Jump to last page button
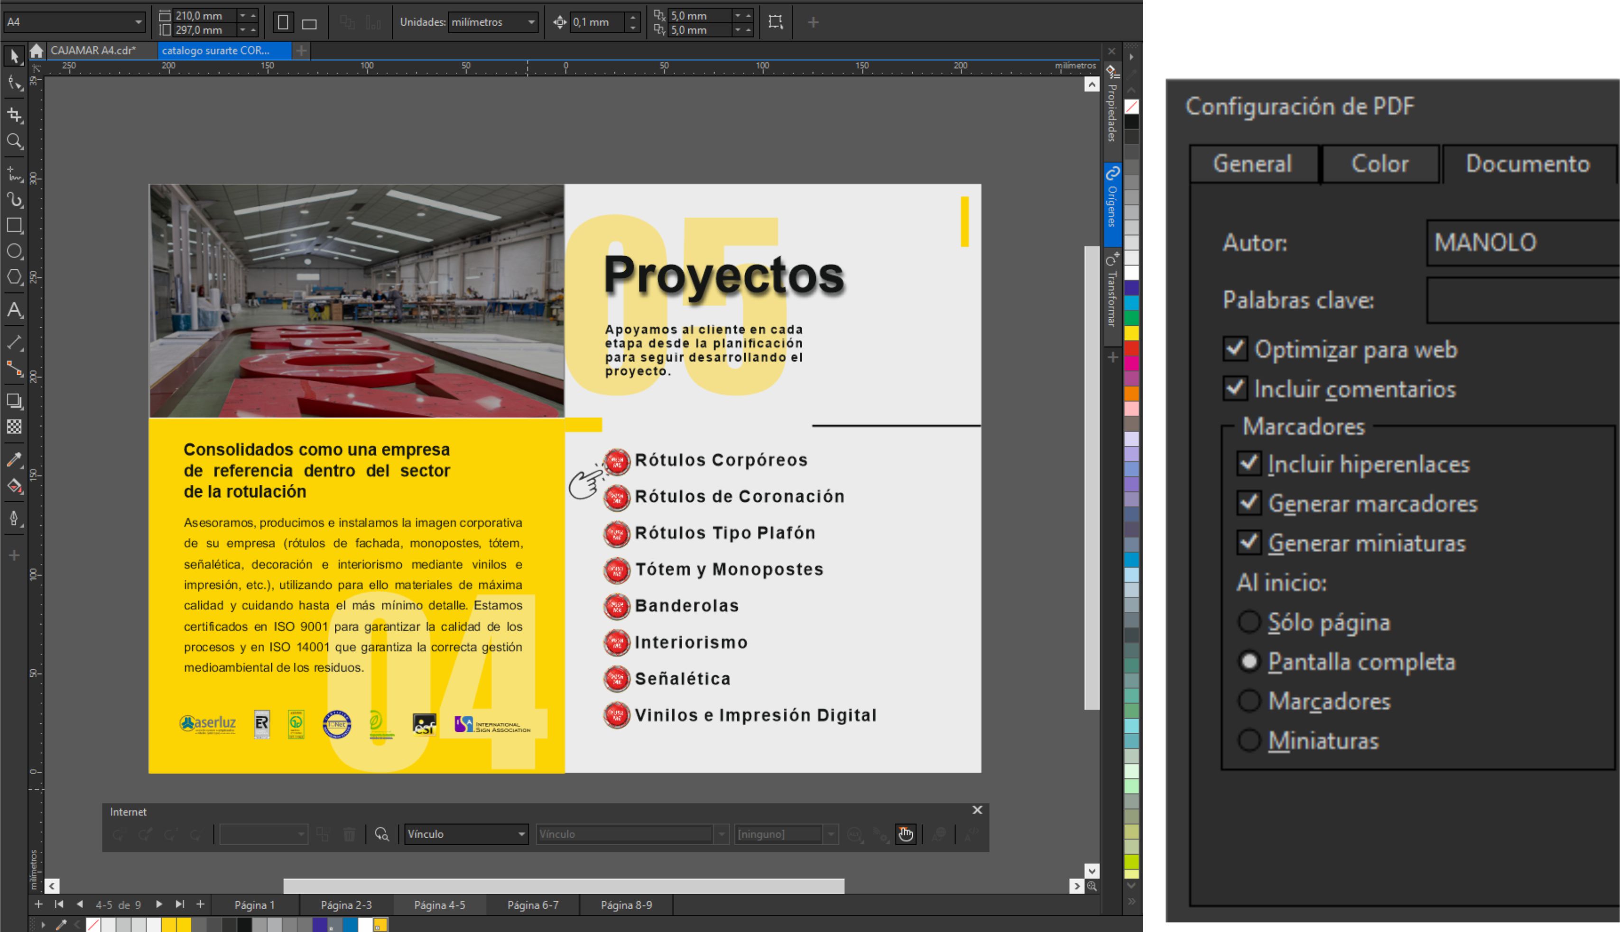1620x932 pixels. coord(180,904)
